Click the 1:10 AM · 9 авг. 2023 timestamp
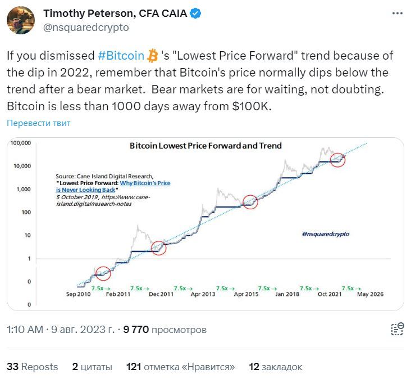This screenshot has height=378, width=411. [x=61, y=330]
